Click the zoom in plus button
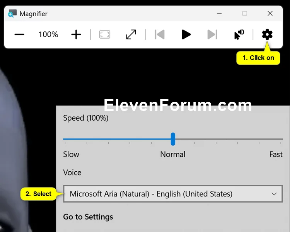Image resolution: width=290 pixels, height=232 pixels. (76, 34)
